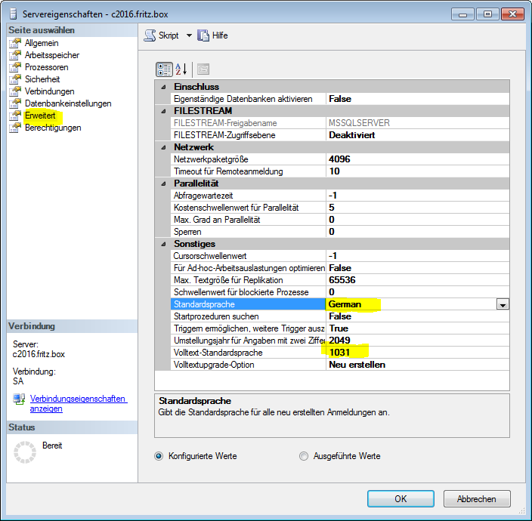Collapse the Einschluss category
Viewport: 532px width, 521px height.
[x=164, y=87]
